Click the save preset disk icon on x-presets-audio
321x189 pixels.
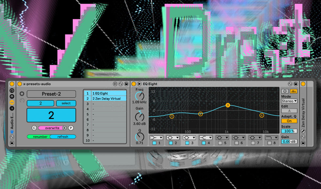[126, 84]
